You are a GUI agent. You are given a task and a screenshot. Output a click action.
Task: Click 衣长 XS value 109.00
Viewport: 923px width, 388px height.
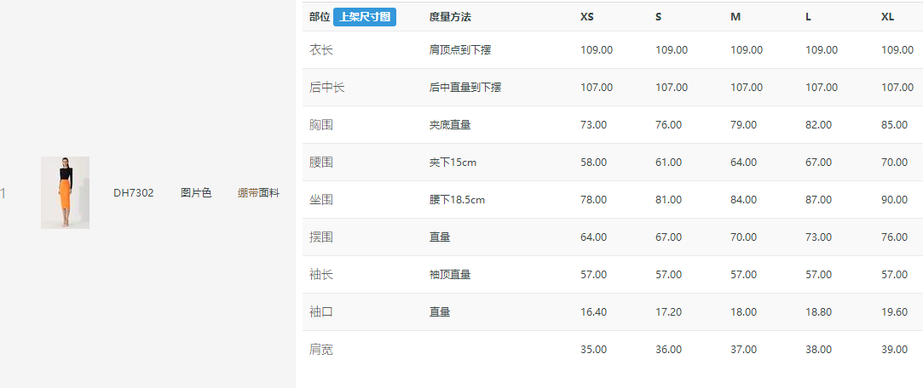coord(597,50)
